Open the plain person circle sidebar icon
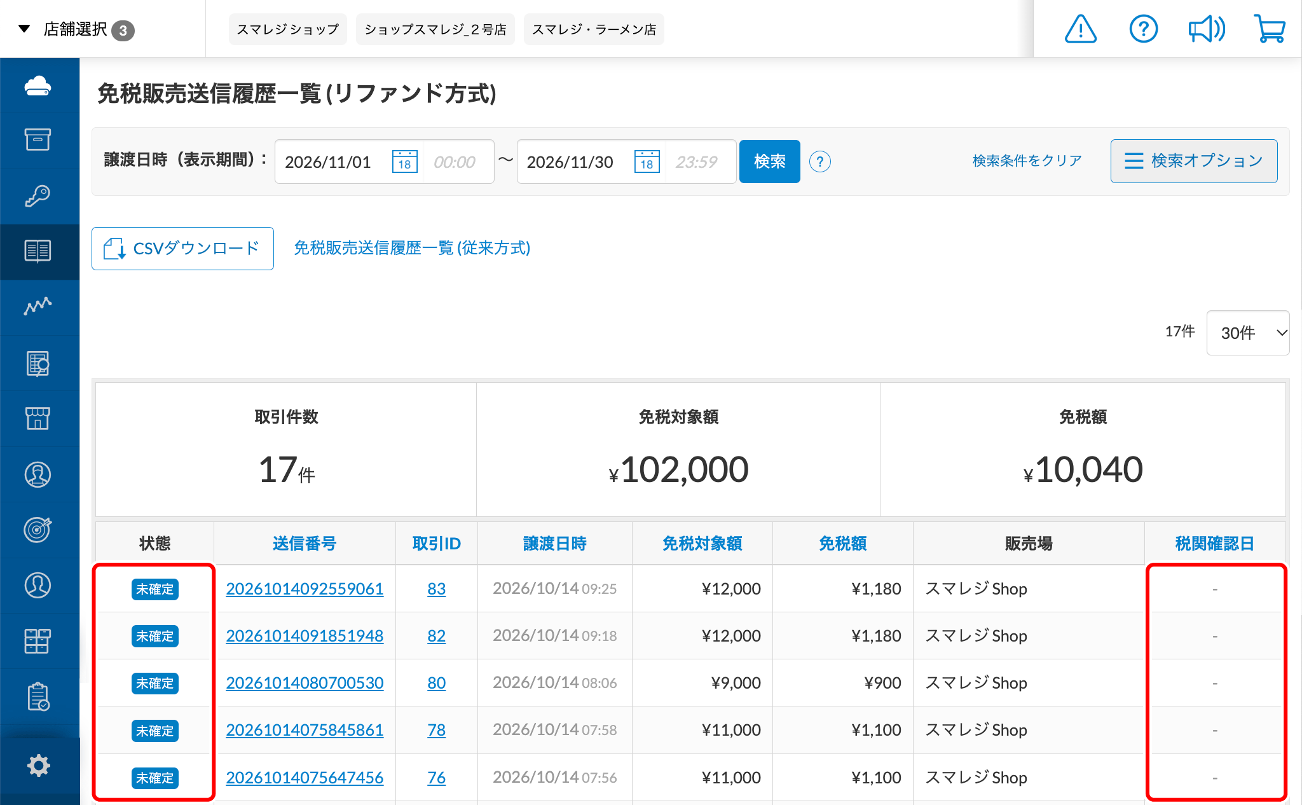The height and width of the screenshot is (805, 1302). 38,585
